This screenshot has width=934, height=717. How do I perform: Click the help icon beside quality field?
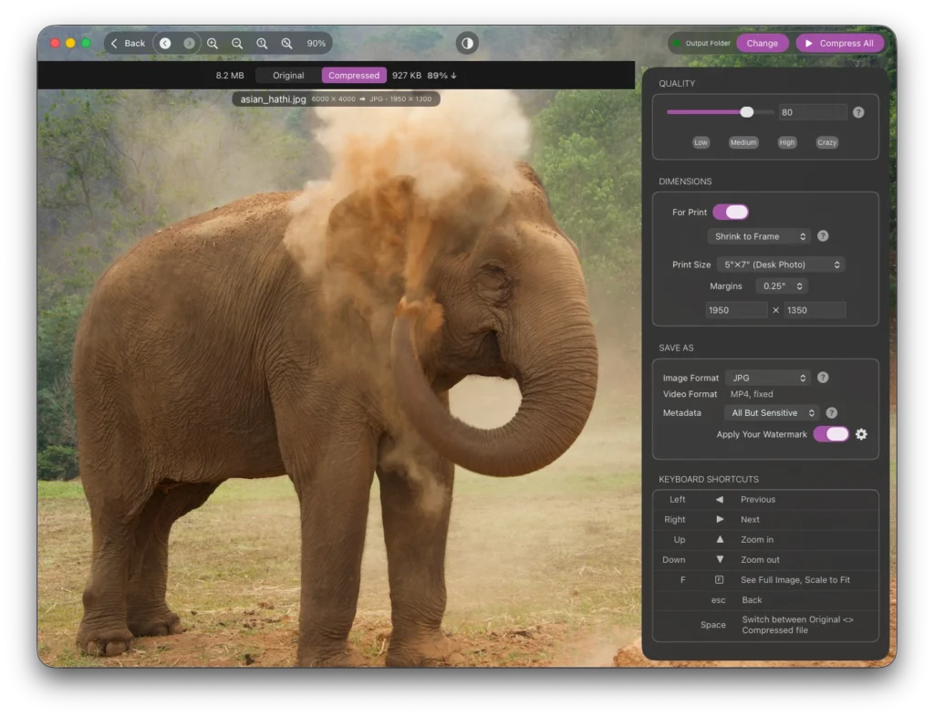tap(858, 112)
